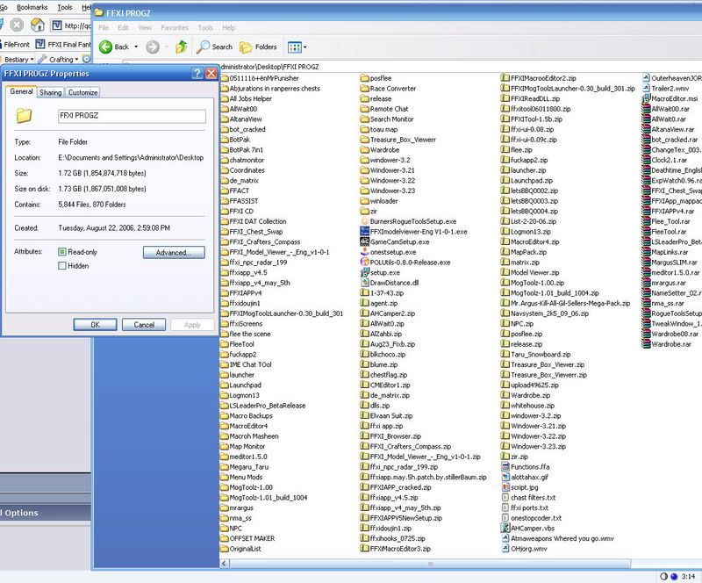
Task: Toggle the Hidden attribute checkbox
Action: tap(62, 266)
